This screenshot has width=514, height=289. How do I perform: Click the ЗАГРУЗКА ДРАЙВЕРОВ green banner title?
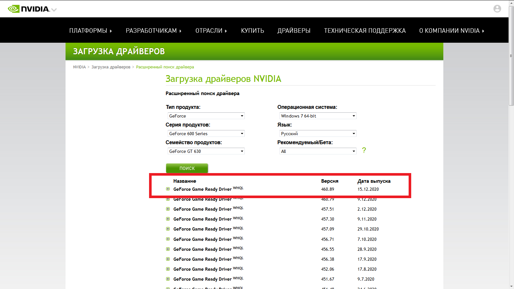tap(119, 51)
